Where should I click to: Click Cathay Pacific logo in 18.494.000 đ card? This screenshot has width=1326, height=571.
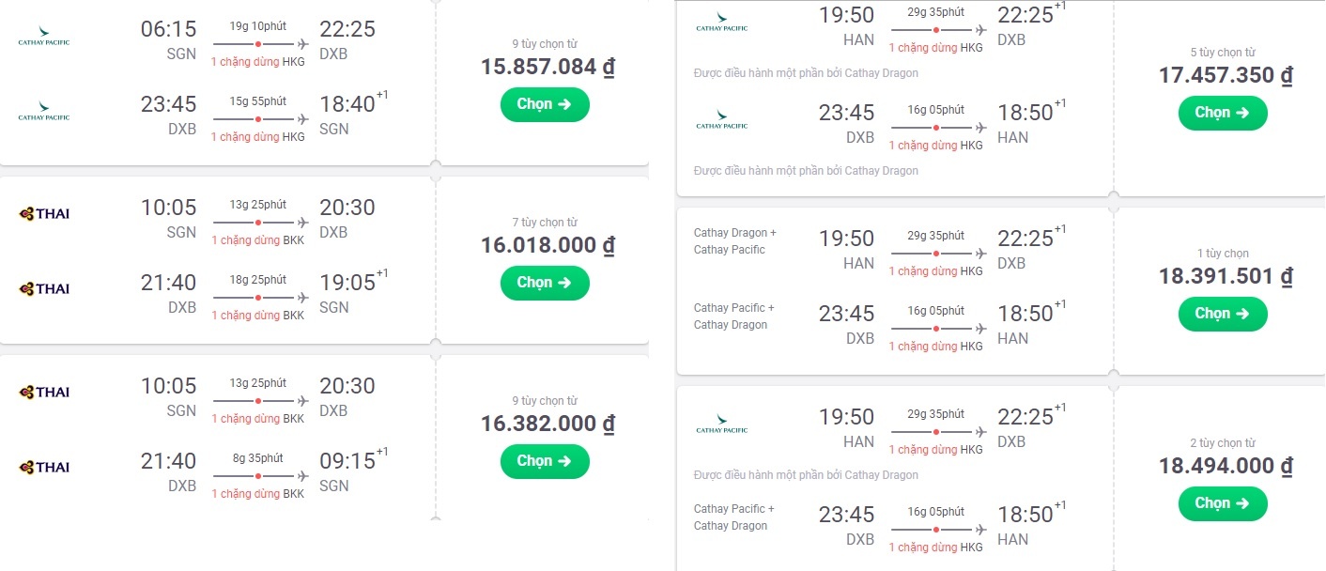(721, 425)
